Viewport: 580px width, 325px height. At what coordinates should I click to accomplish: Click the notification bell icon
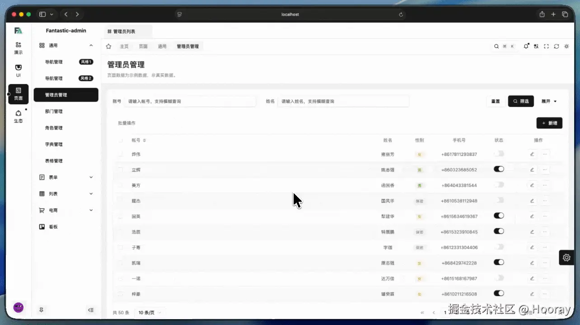tap(526, 46)
